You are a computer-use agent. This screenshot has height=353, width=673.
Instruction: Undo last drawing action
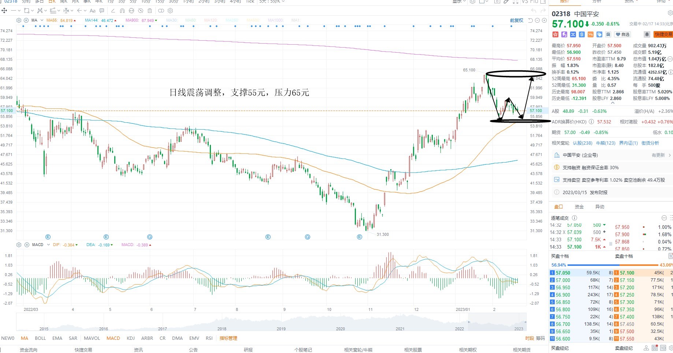pyautogui.click(x=534, y=11)
